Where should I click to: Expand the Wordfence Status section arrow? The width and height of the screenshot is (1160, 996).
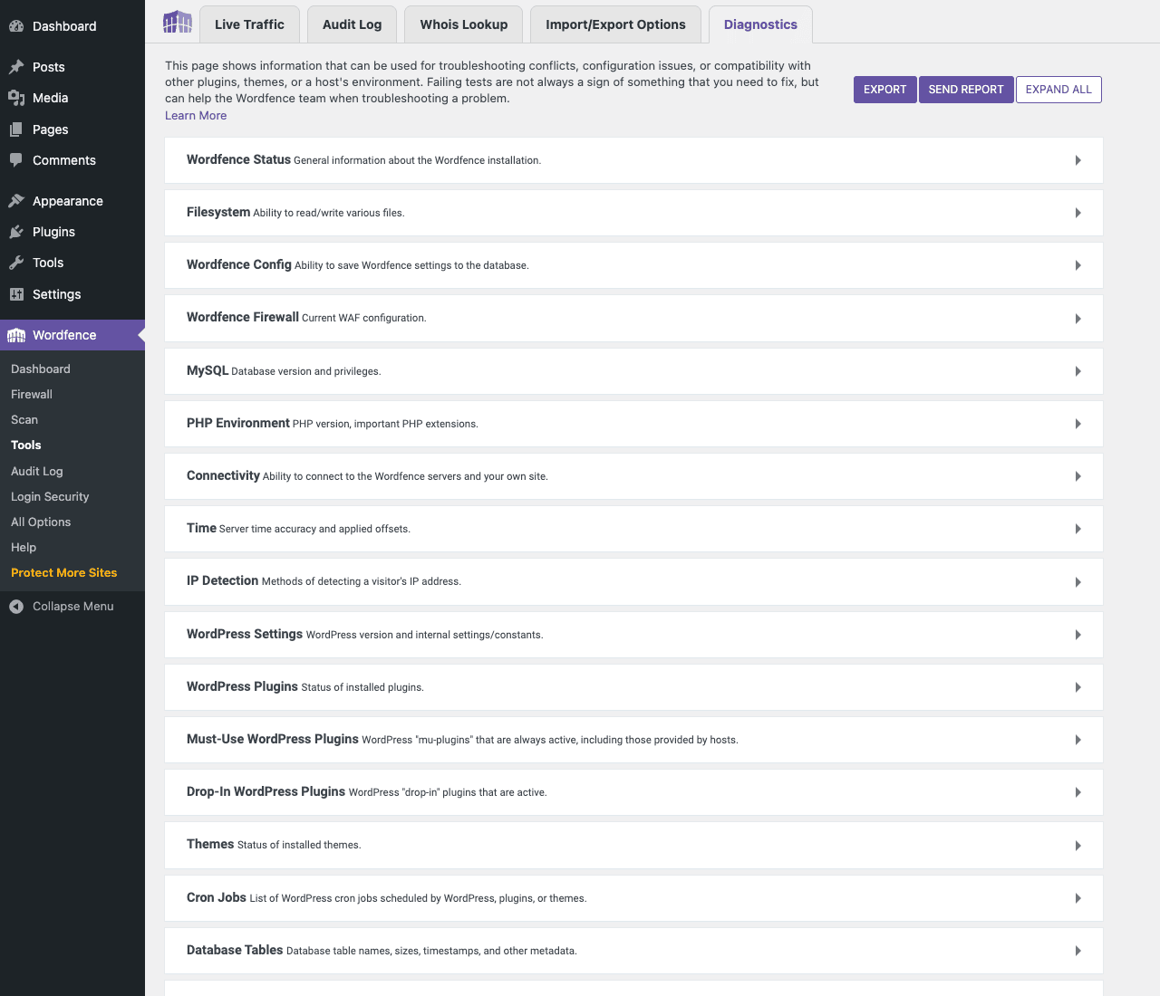(1078, 160)
